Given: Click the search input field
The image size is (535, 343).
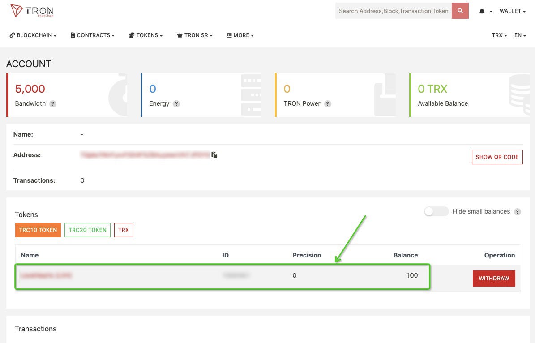Looking at the screenshot, I should (x=394, y=11).
